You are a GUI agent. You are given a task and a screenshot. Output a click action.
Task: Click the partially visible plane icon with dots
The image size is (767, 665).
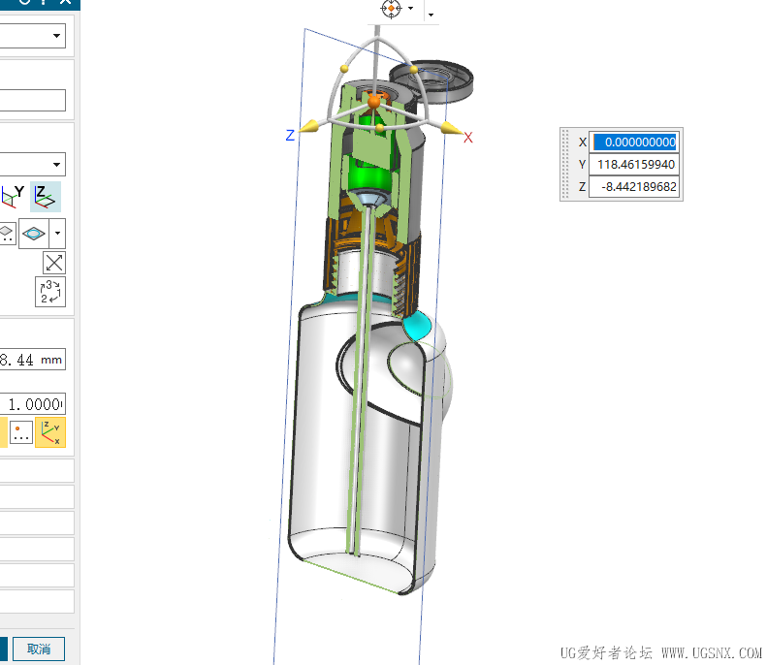coord(7,234)
